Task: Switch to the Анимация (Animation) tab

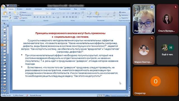Action: (x=38, y=9)
